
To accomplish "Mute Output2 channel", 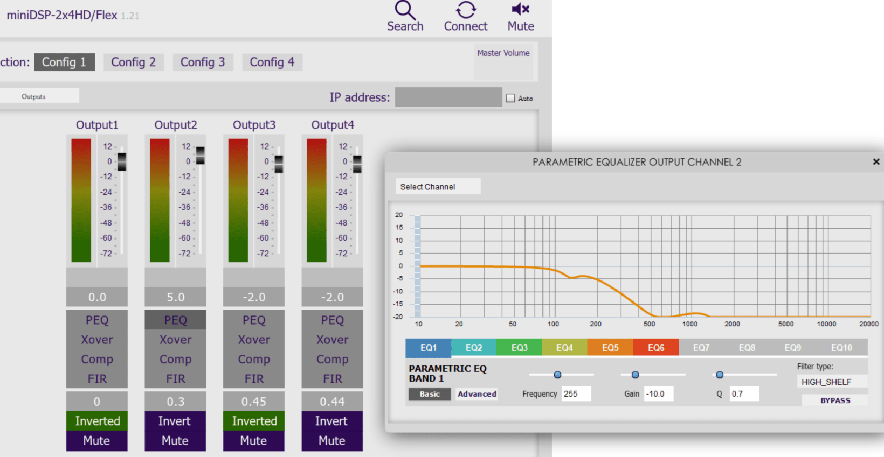I will pyautogui.click(x=175, y=441).
